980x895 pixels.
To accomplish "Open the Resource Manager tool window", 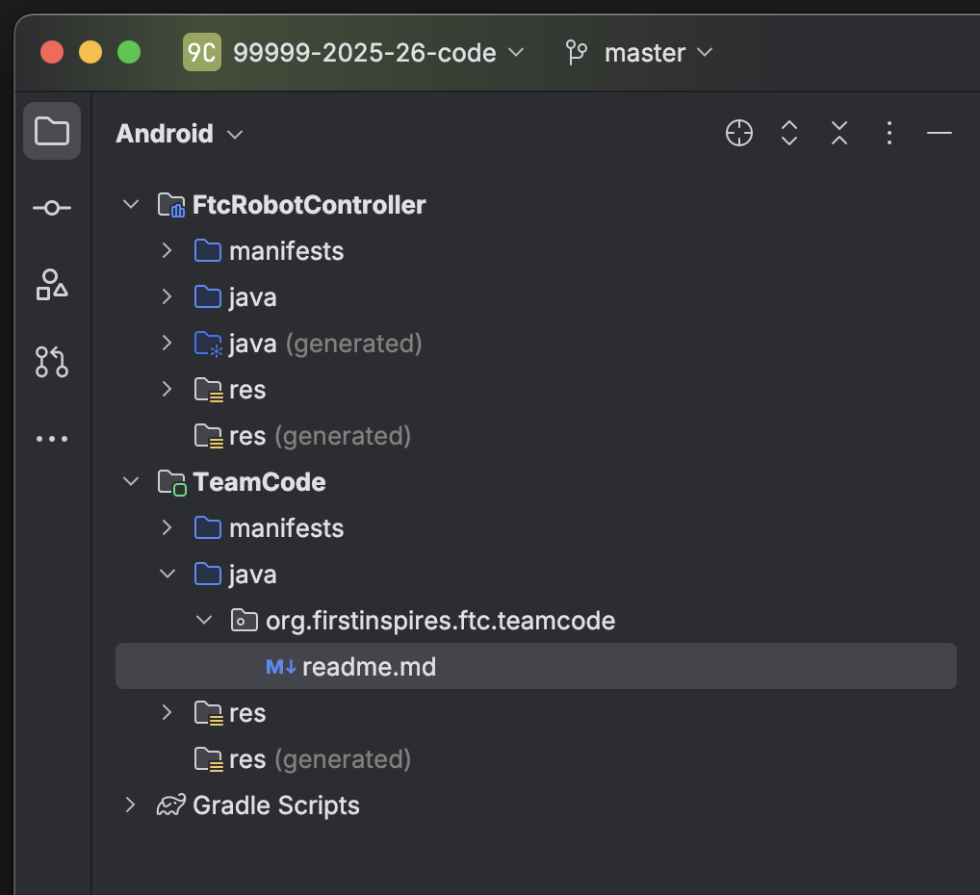I will pos(52,285).
